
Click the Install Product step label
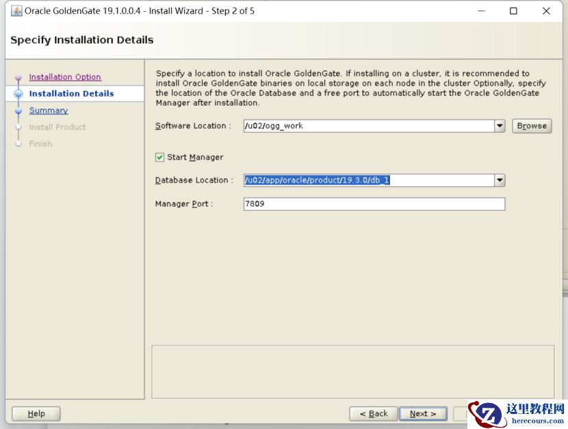click(x=57, y=127)
